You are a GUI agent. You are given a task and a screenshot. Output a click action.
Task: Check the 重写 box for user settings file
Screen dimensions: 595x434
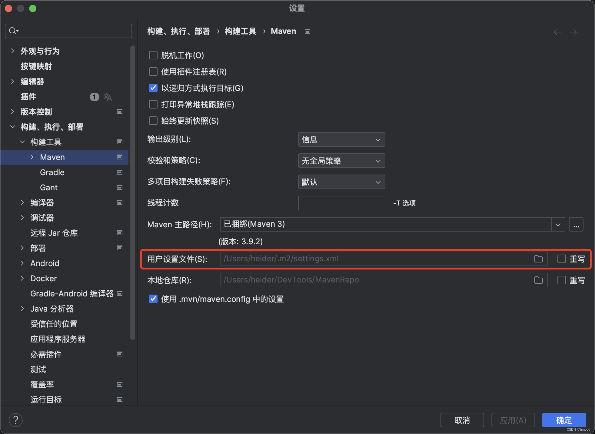pyautogui.click(x=561, y=259)
